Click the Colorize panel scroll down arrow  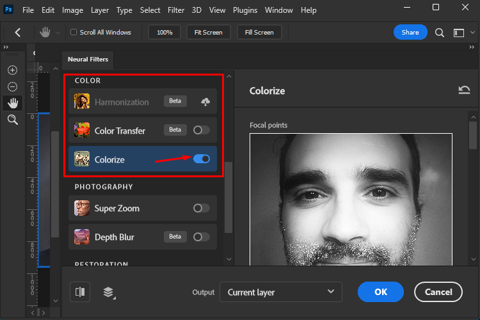pos(473,259)
